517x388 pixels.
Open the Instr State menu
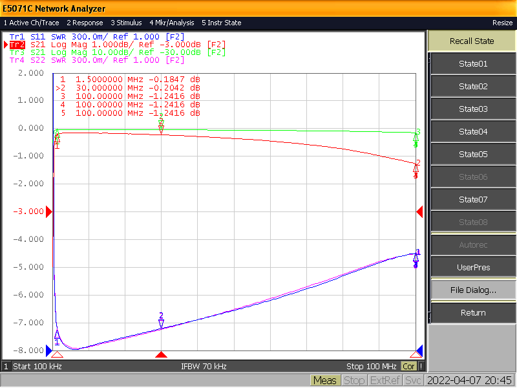click(x=222, y=23)
